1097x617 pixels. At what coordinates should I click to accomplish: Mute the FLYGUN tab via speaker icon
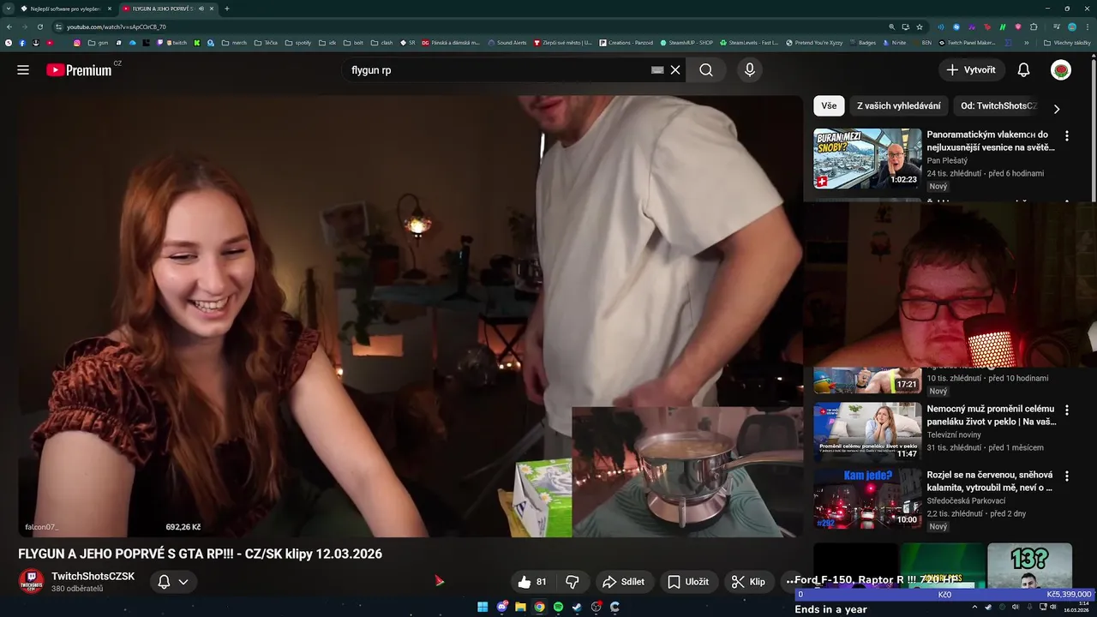click(x=201, y=9)
